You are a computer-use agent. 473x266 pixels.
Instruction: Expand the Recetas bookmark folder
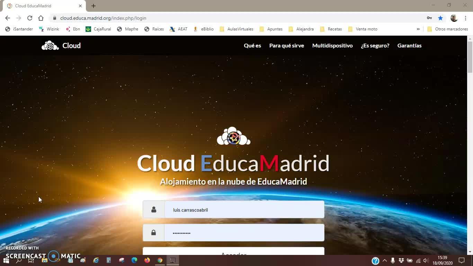[x=331, y=29]
